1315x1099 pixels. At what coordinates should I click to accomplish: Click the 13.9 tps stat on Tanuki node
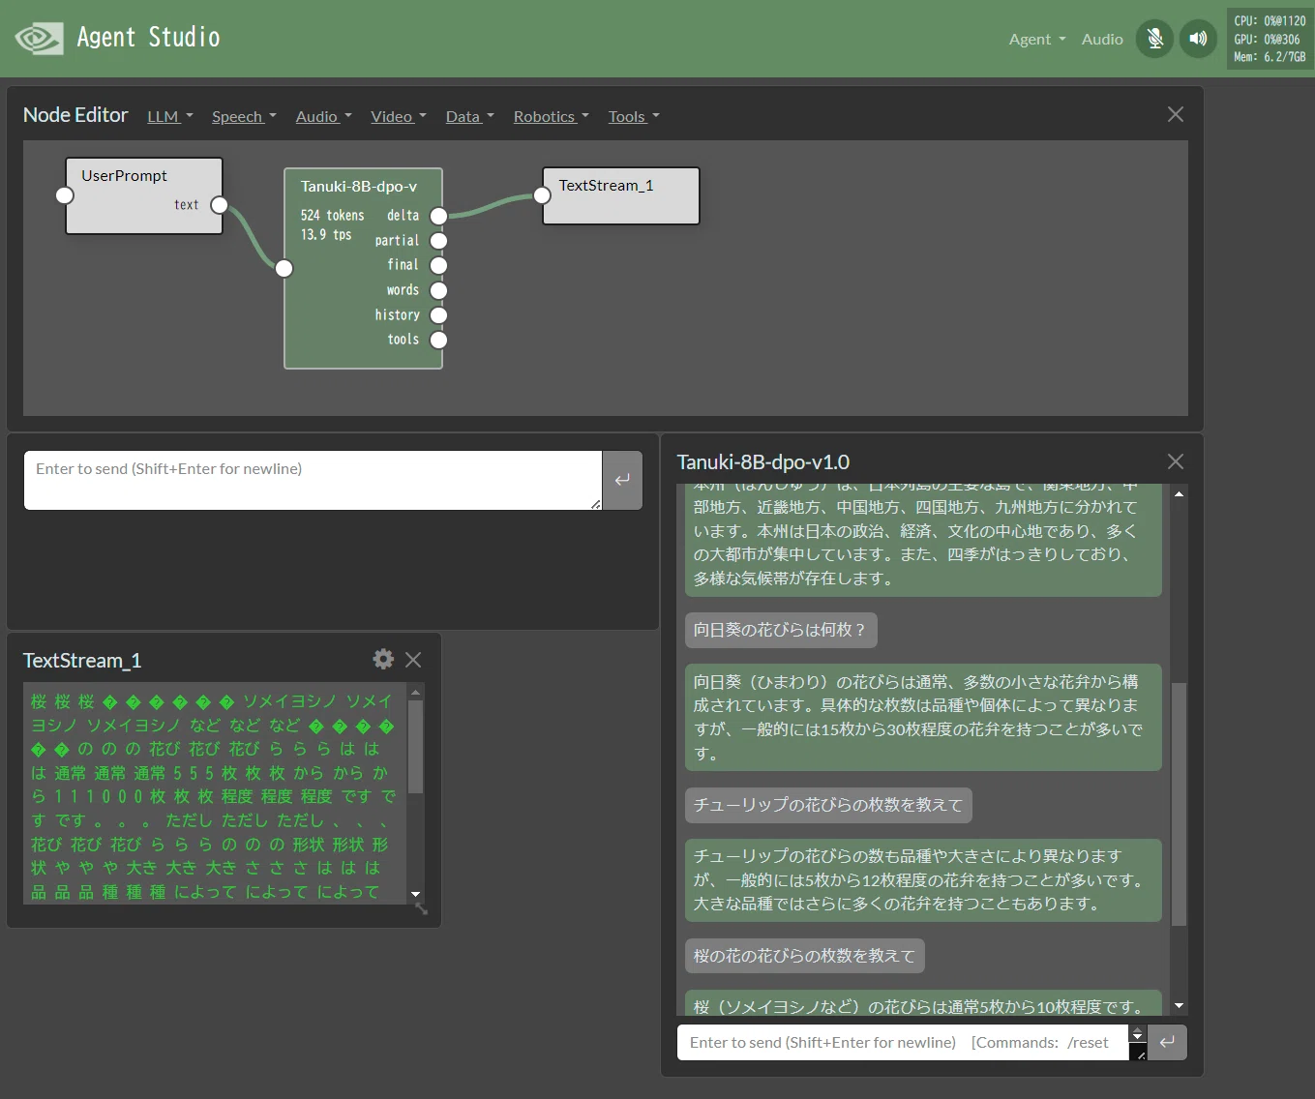(326, 235)
